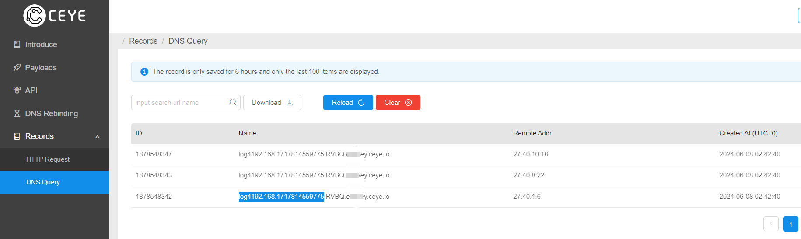801x239 pixels.
Task: Click the timestamp in row 1878548342
Action: (x=750, y=197)
